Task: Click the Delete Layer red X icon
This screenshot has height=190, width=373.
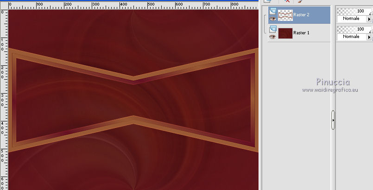Action: click(x=287, y=1)
